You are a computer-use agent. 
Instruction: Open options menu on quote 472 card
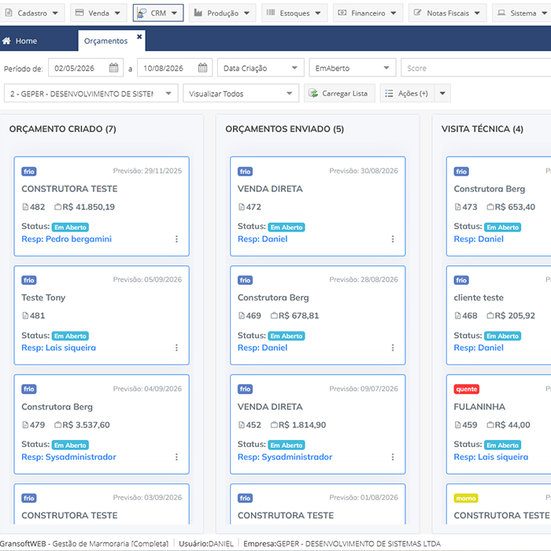click(393, 239)
